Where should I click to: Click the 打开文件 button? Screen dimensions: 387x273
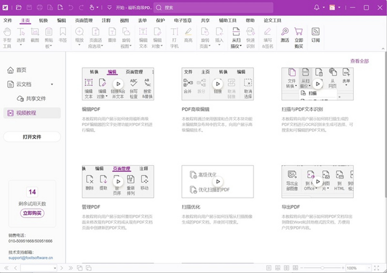coord(32,136)
